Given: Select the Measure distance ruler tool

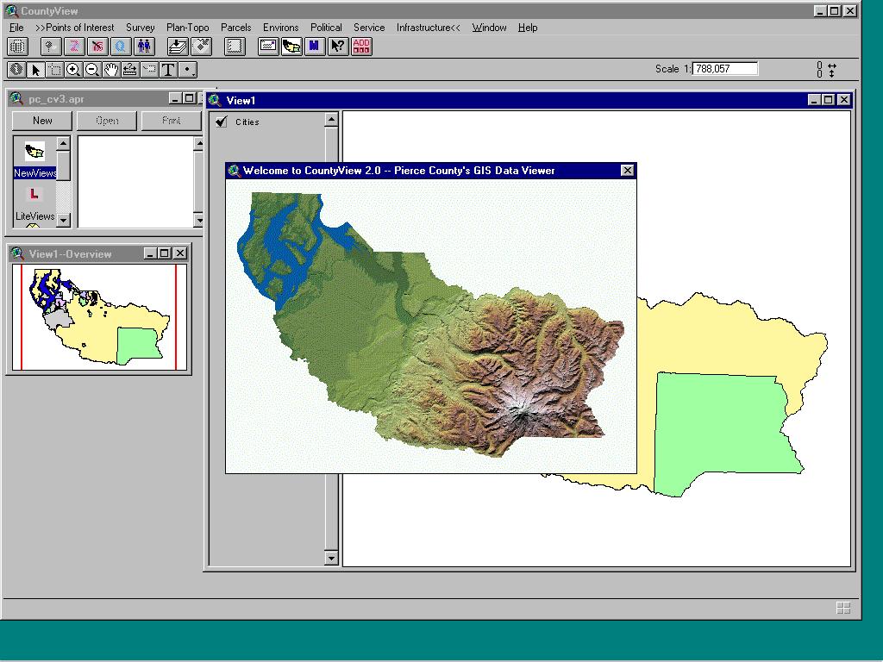Looking at the screenshot, I should pos(130,70).
